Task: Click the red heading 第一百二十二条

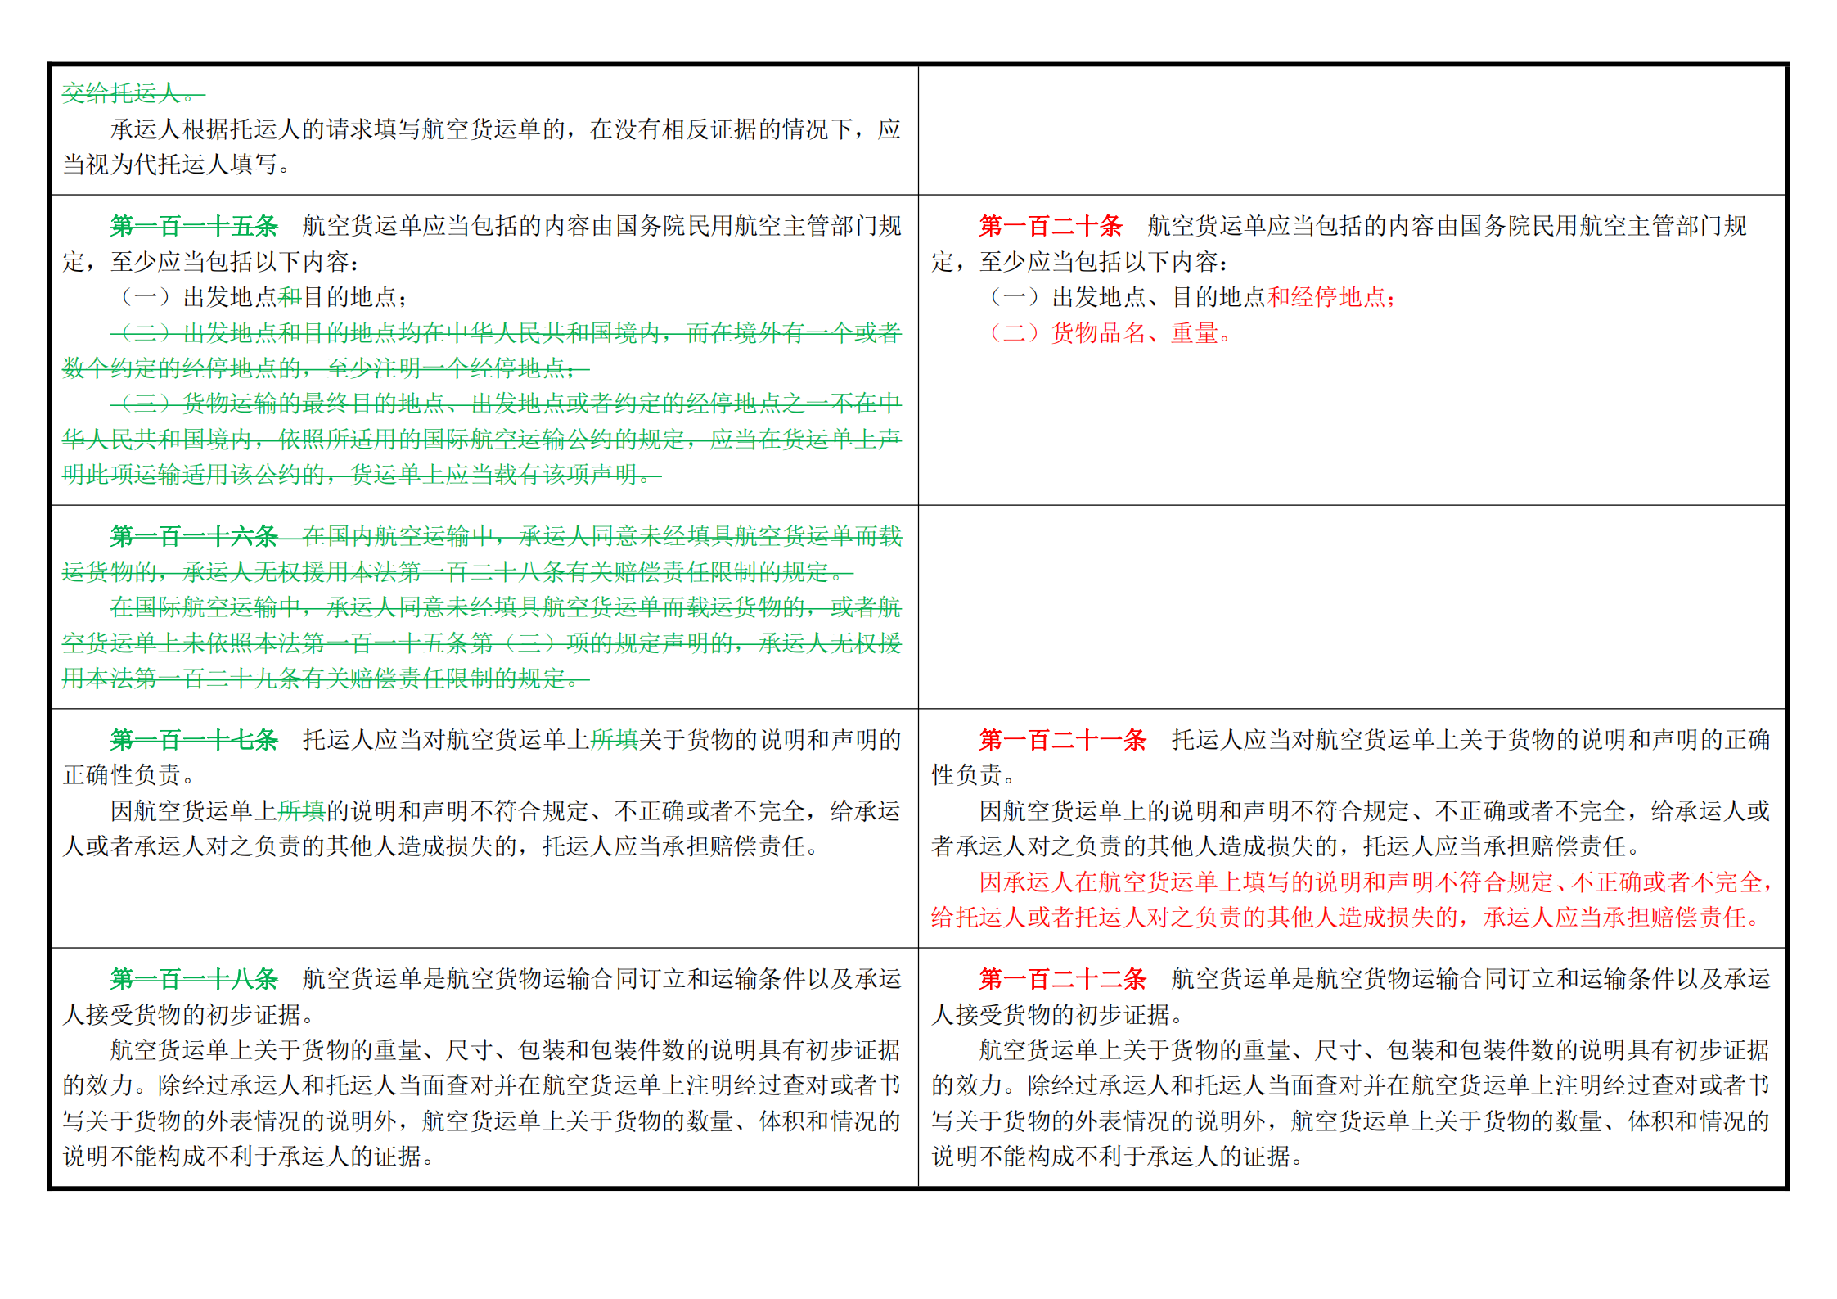Action: tap(1062, 979)
